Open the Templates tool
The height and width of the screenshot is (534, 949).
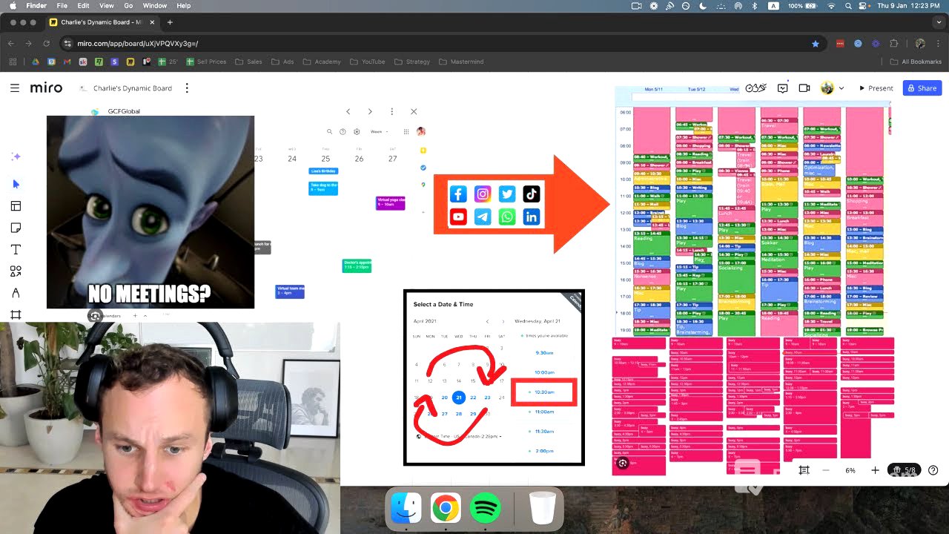(16, 206)
